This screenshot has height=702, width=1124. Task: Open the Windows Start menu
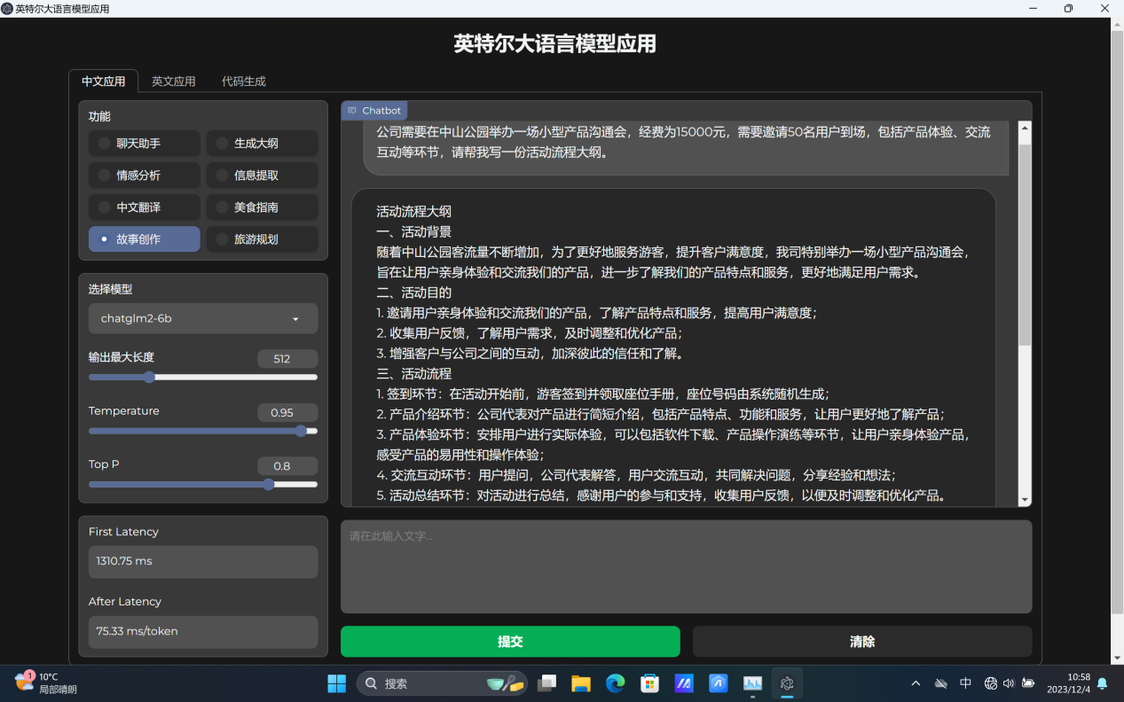click(x=337, y=683)
